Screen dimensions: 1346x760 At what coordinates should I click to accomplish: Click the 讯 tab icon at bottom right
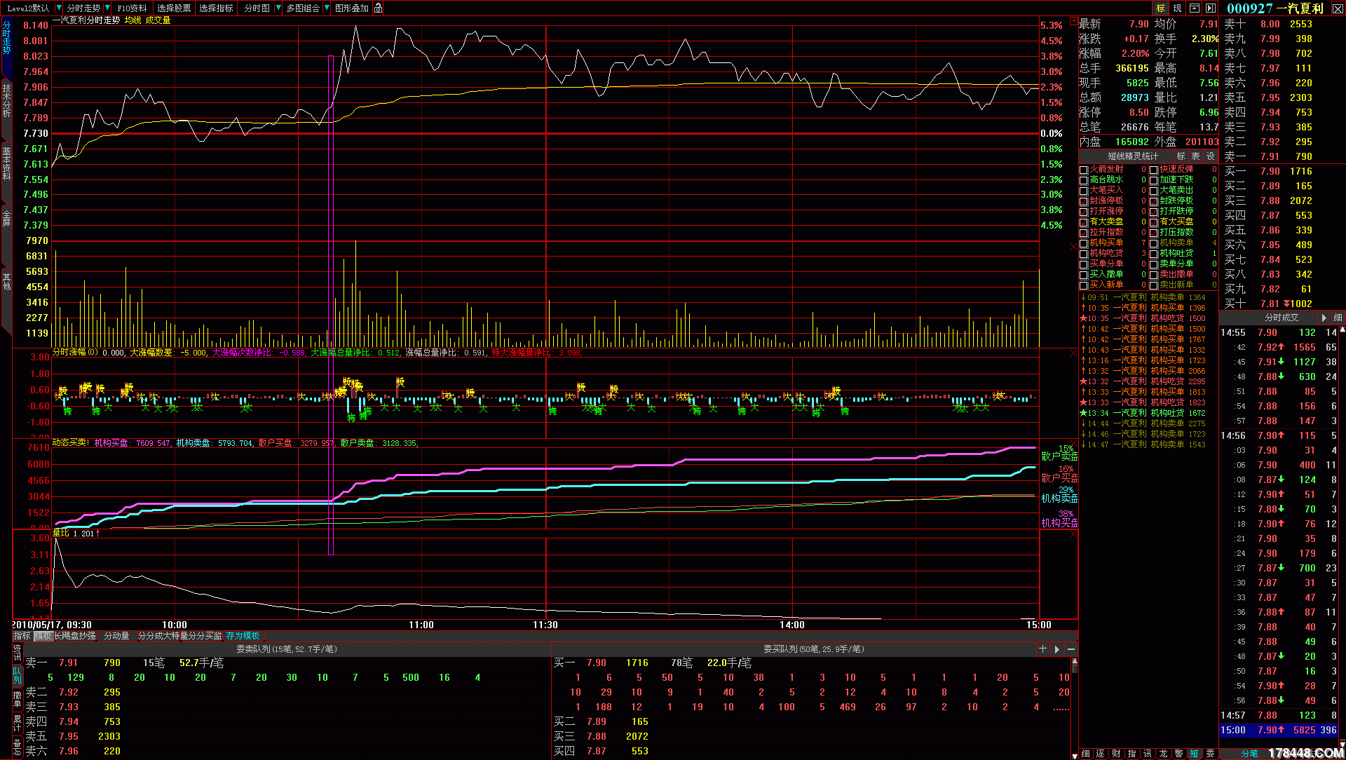(1147, 754)
